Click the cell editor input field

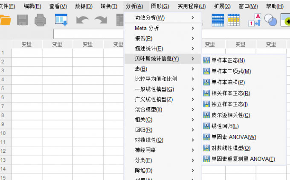point(88,34)
